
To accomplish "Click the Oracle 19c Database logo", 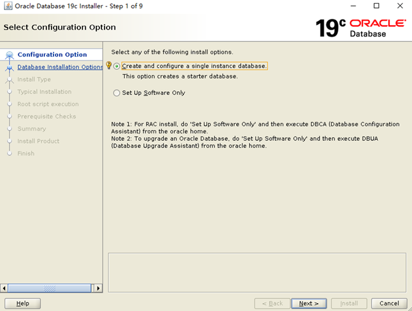I will [x=361, y=28].
